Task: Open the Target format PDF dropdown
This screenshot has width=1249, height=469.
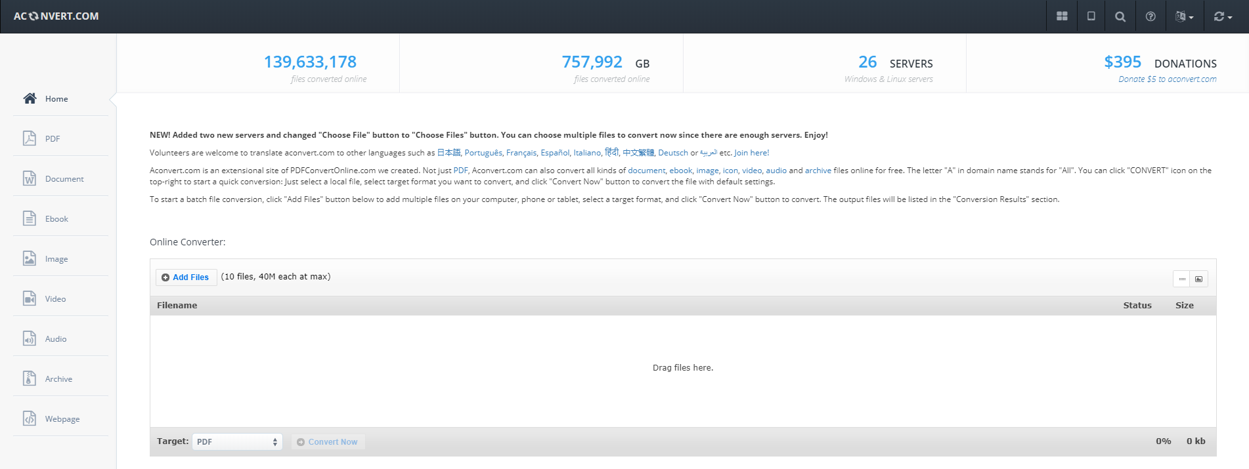Action: point(237,442)
